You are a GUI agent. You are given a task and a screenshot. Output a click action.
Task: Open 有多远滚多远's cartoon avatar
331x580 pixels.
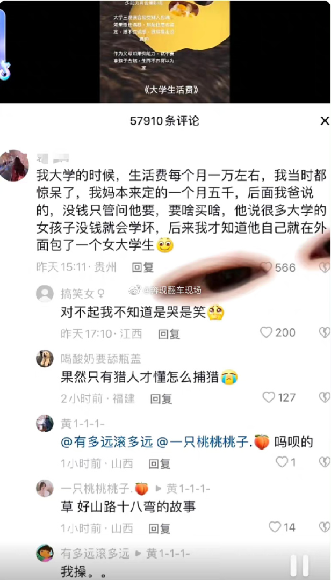pyautogui.click(x=45, y=553)
